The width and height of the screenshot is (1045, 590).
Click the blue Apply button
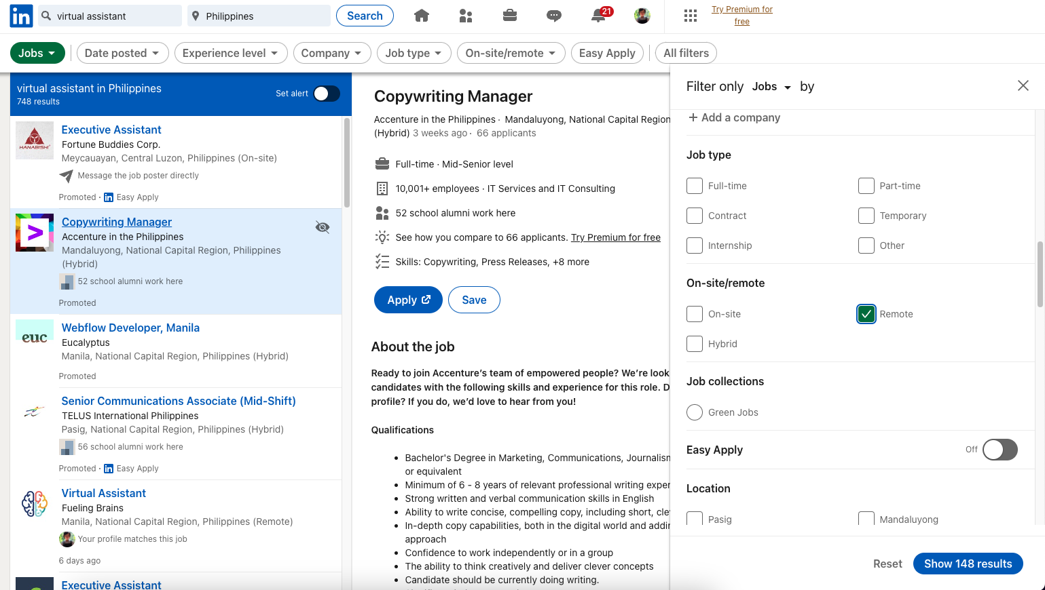(x=408, y=300)
